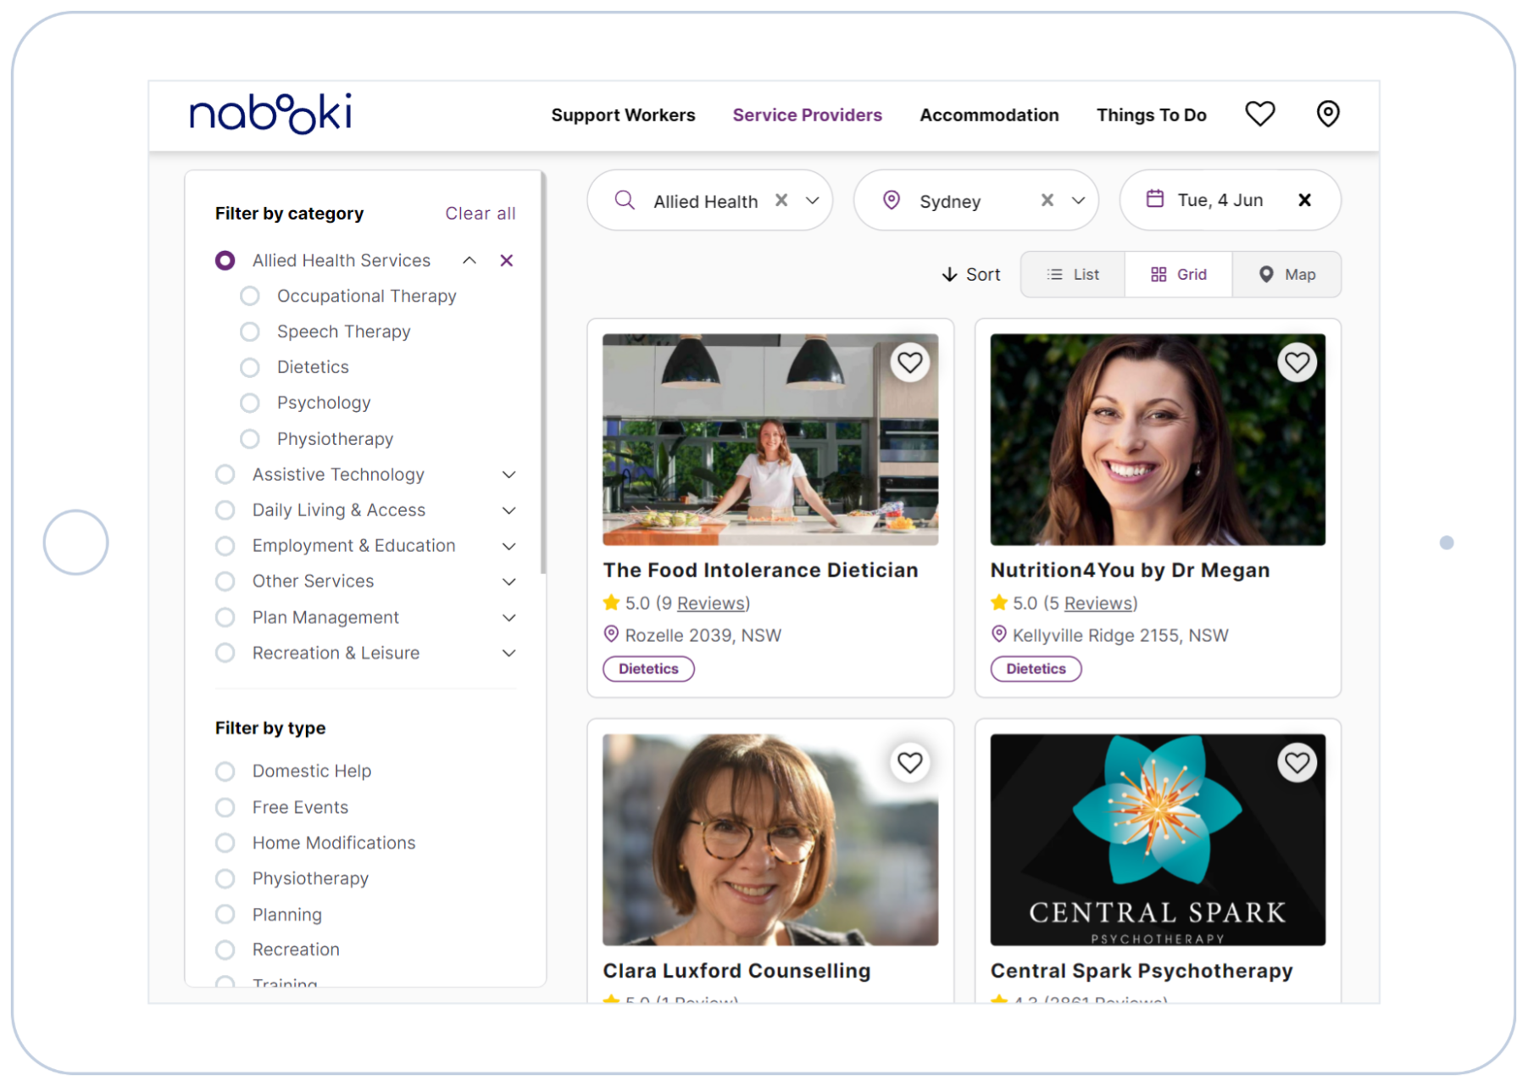Image resolution: width=1528 pixels, height=1086 pixels.
Task: Favourite The Food Intolerance Dietician
Action: pyautogui.click(x=909, y=363)
